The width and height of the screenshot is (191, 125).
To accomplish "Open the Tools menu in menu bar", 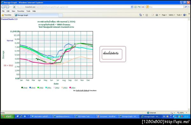I will pyautogui.click(x=28, y=11).
